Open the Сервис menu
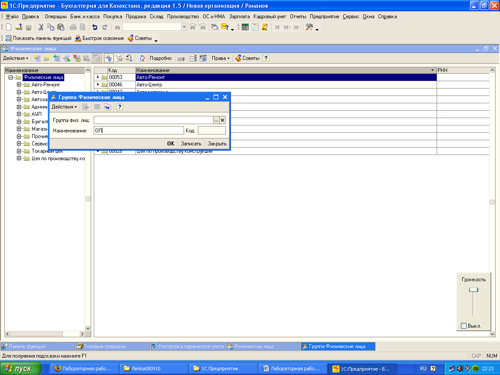 point(351,16)
